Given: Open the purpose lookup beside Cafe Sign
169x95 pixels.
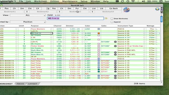Looking at the screenshot, I should 51,74.
